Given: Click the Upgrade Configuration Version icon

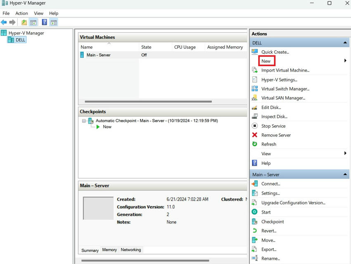Looking at the screenshot, I should click(254, 202).
